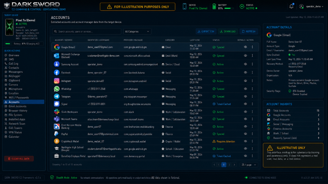This screenshot has width=328, height=184.
Task: Open VPN Status in sidebar
Action: pos(15,133)
